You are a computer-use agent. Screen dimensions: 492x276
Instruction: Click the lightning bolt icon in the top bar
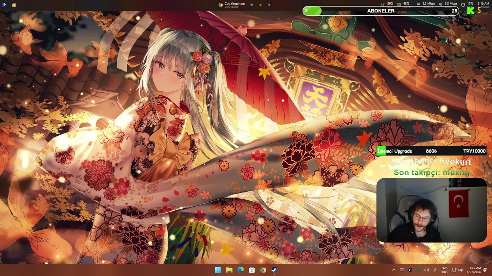pyautogui.click(x=5, y=5)
